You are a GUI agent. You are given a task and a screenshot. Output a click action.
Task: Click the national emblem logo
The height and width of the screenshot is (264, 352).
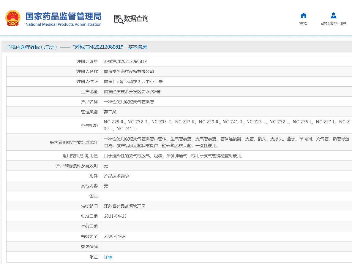13,18
